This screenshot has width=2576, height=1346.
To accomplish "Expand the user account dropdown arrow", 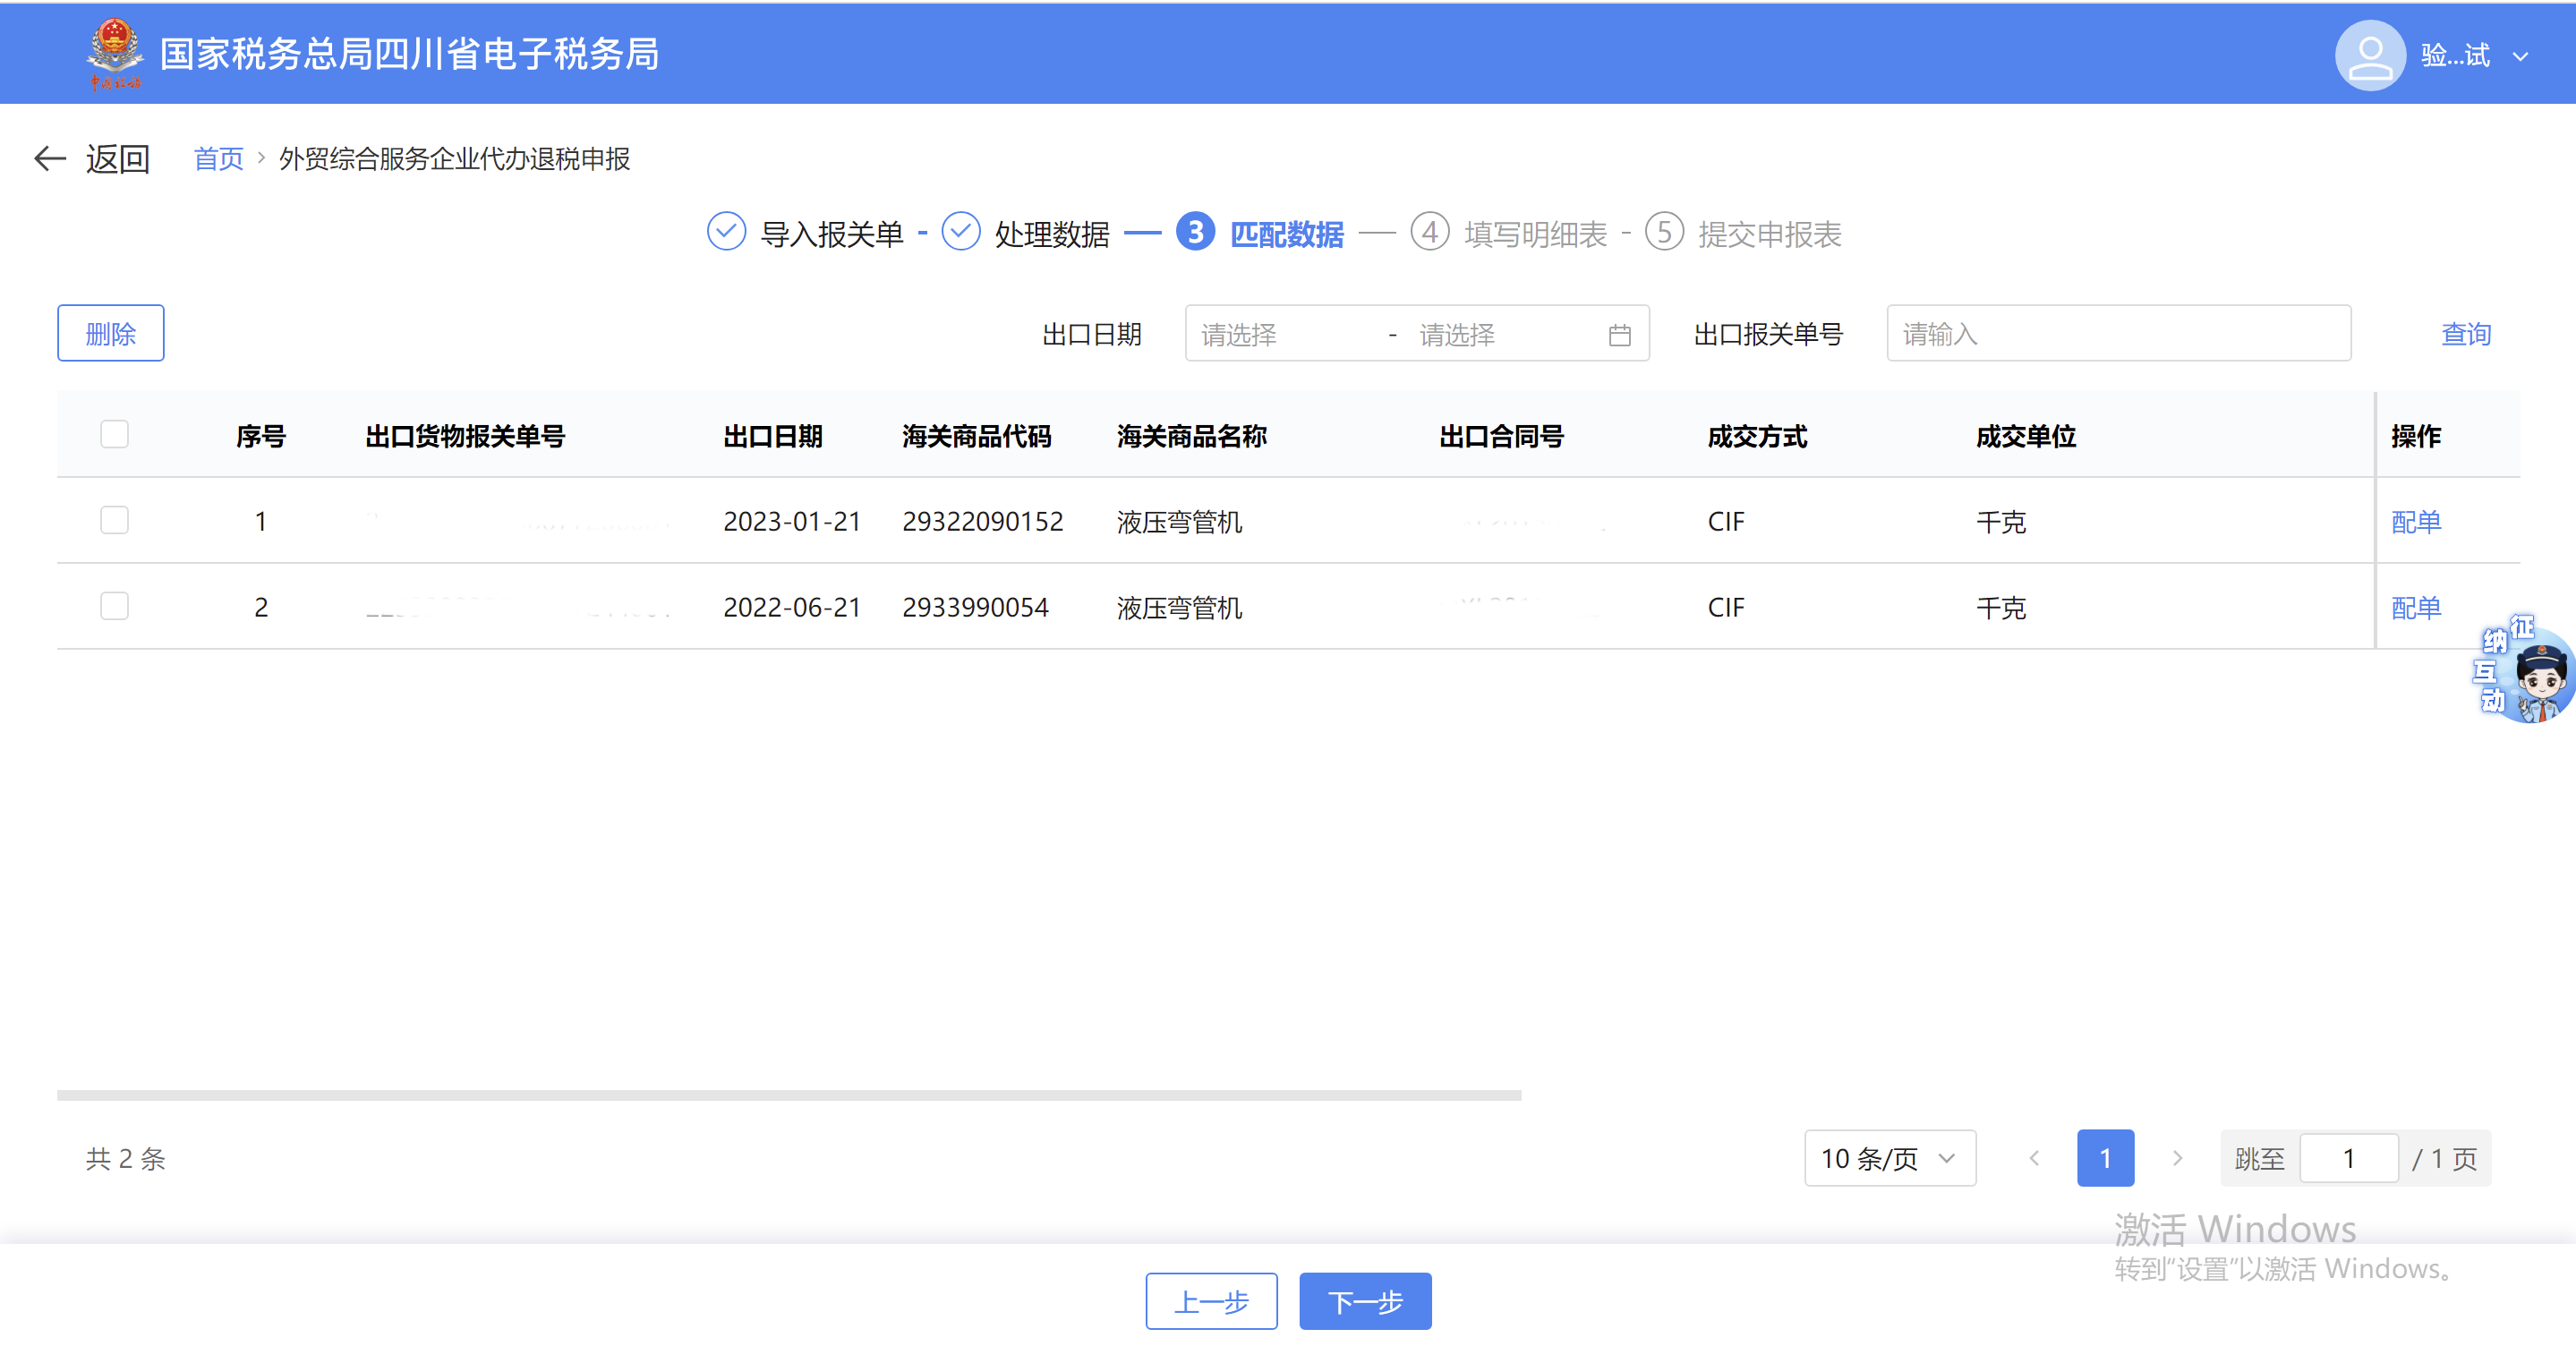I will pyautogui.click(x=2520, y=57).
